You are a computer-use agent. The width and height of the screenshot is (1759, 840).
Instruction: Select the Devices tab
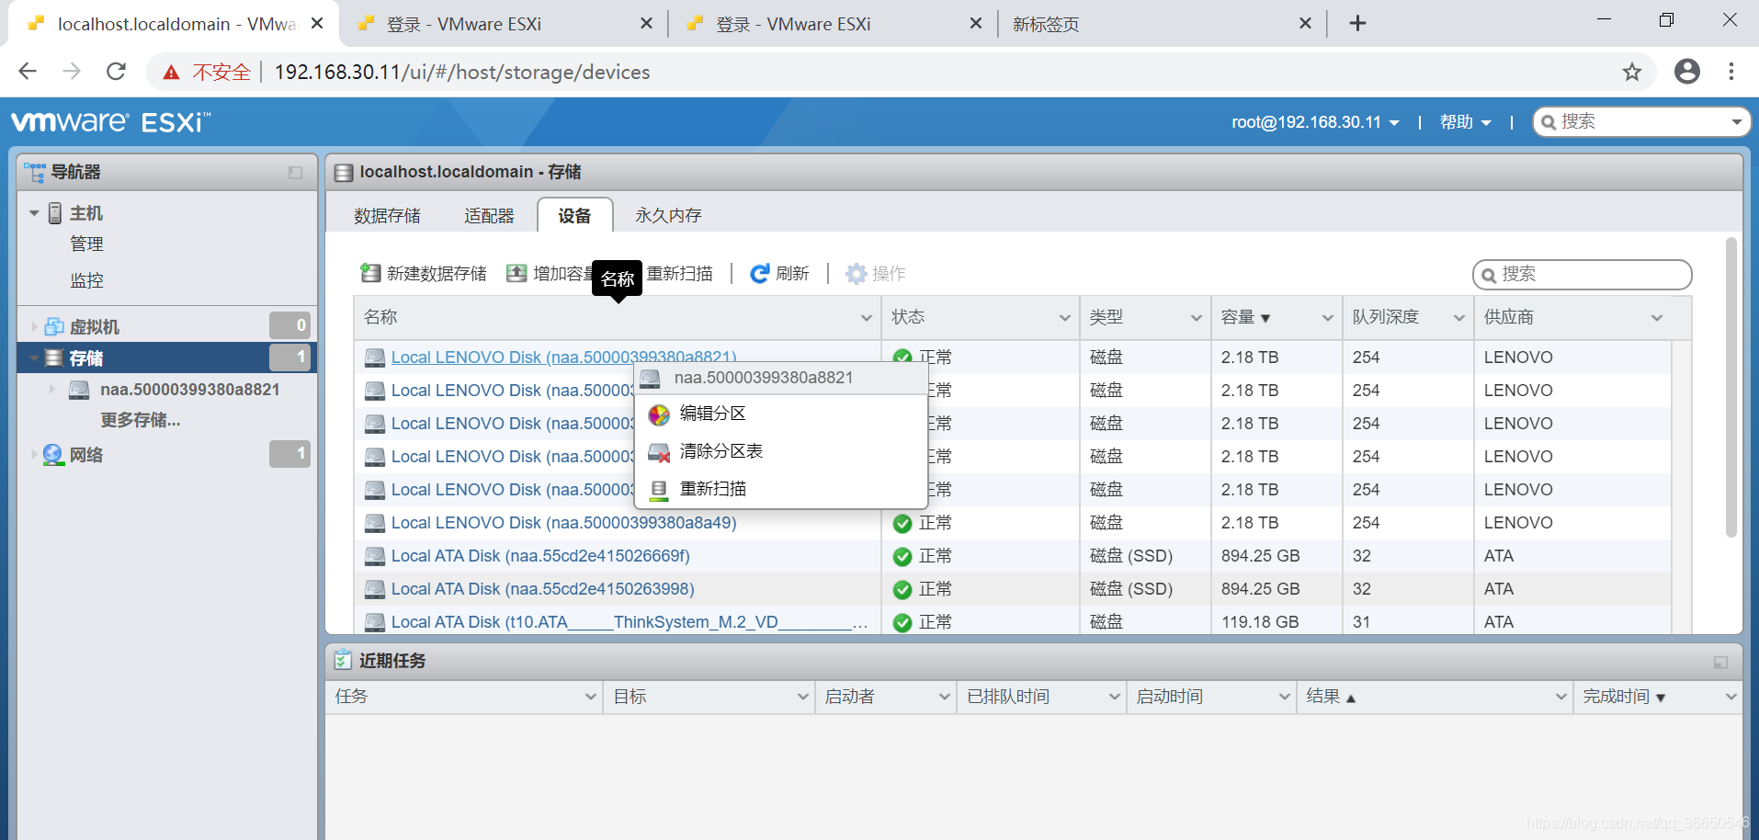574,215
